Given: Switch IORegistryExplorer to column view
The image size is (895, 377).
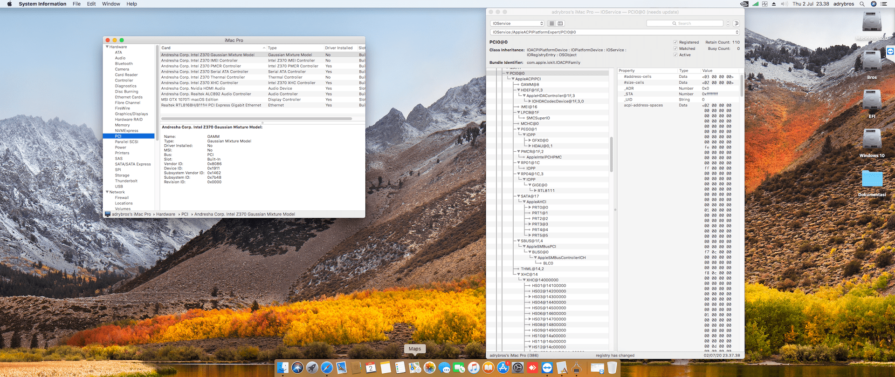Looking at the screenshot, I should [560, 23].
